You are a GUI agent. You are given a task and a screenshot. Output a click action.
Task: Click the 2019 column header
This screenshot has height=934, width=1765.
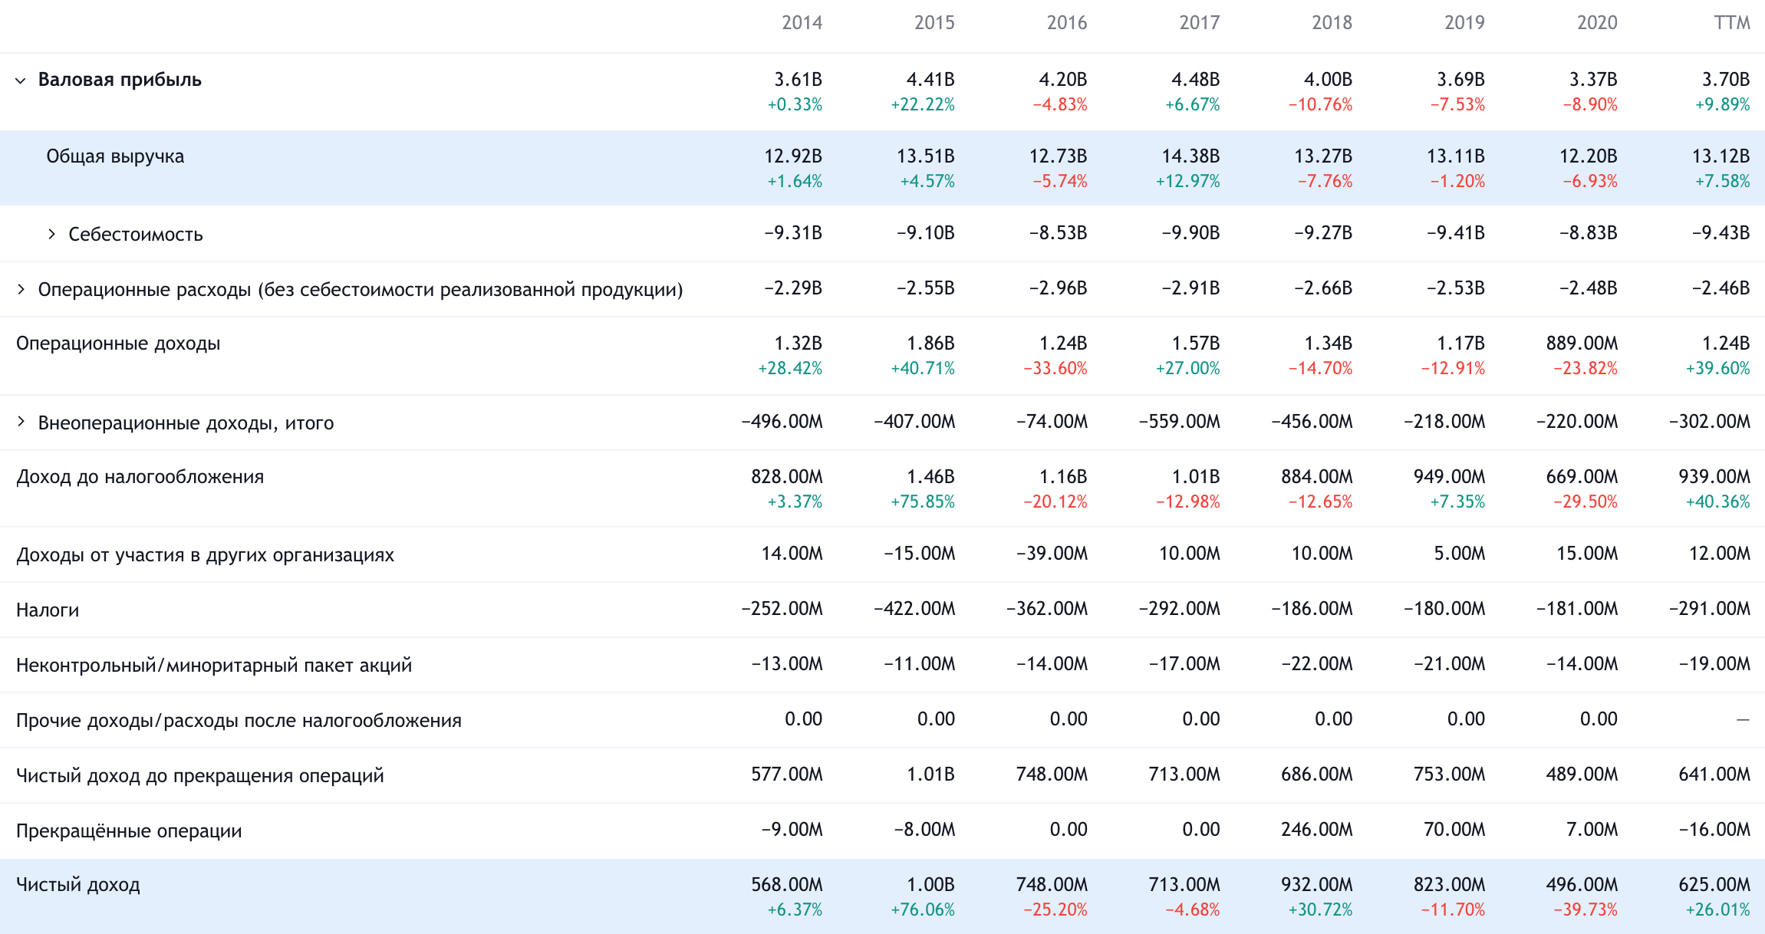click(x=1465, y=23)
